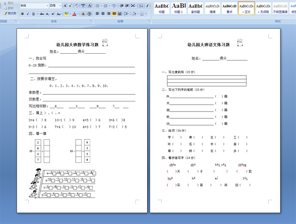The height and width of the screenshot is (224, 296).
Task: Toggle the Justify alignment button
Action: coord(114,14)
